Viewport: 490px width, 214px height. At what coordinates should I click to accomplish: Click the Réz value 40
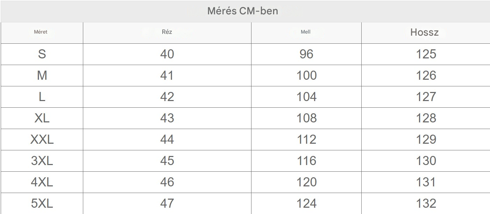pos(167,54)
